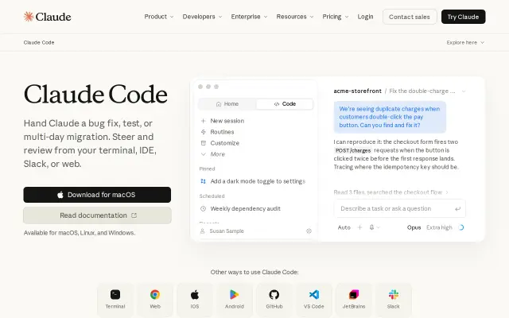
Task: Click the Download for macOS button
Action: coord(97,195)
